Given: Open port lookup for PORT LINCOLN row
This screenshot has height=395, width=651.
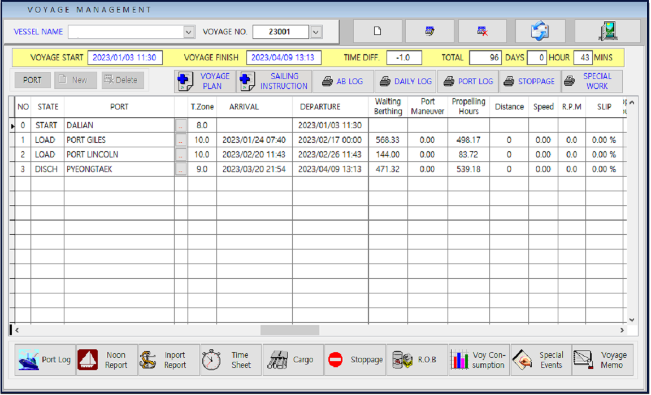Looking at the screenshot, I should tap(181, 155).
